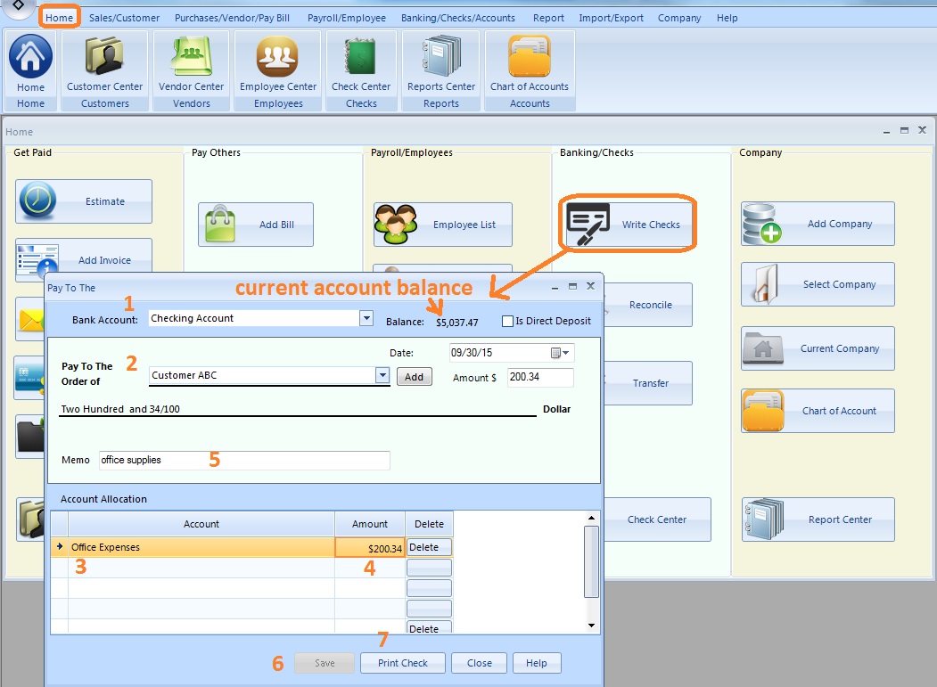This screenshot has width=937, height=687.
Task: Open the Chart of Accounts ribbon icon
Action: tap(529, 62)
